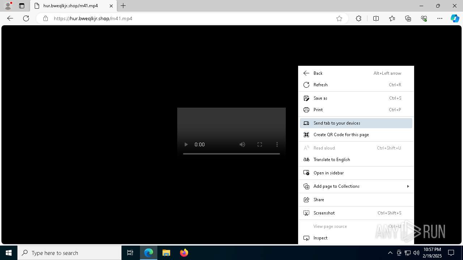Image resolution: width=463 pixels, height=260 pixels.
Task: Choose Open in sidebar
Action: pyautogui.click(x=356, y=173)
